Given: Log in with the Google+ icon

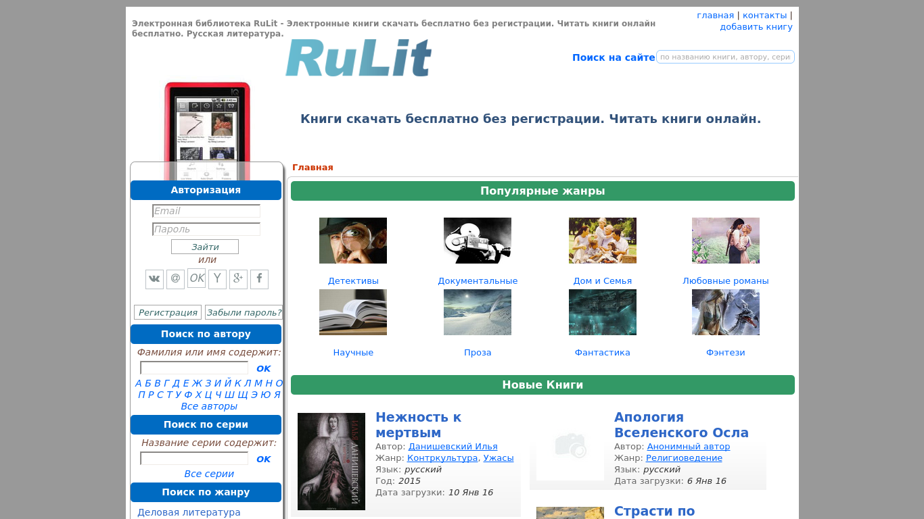Looking at the screenshot, I should coord(238,279).
